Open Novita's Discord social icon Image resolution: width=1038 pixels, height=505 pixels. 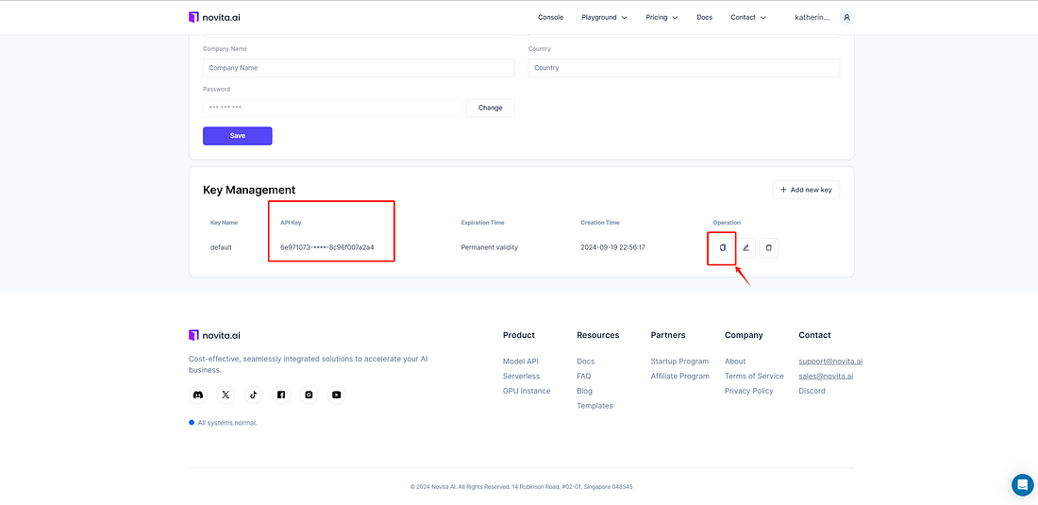198,395
